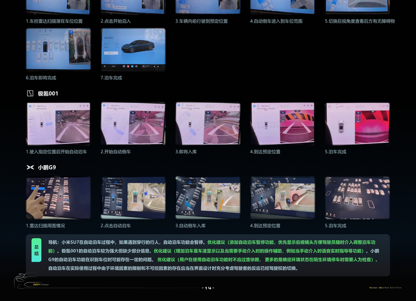Click the Xpeng logo beside 小鹏G9
The width and height of the screenshot is (416, 301).
tap(30, 168)
